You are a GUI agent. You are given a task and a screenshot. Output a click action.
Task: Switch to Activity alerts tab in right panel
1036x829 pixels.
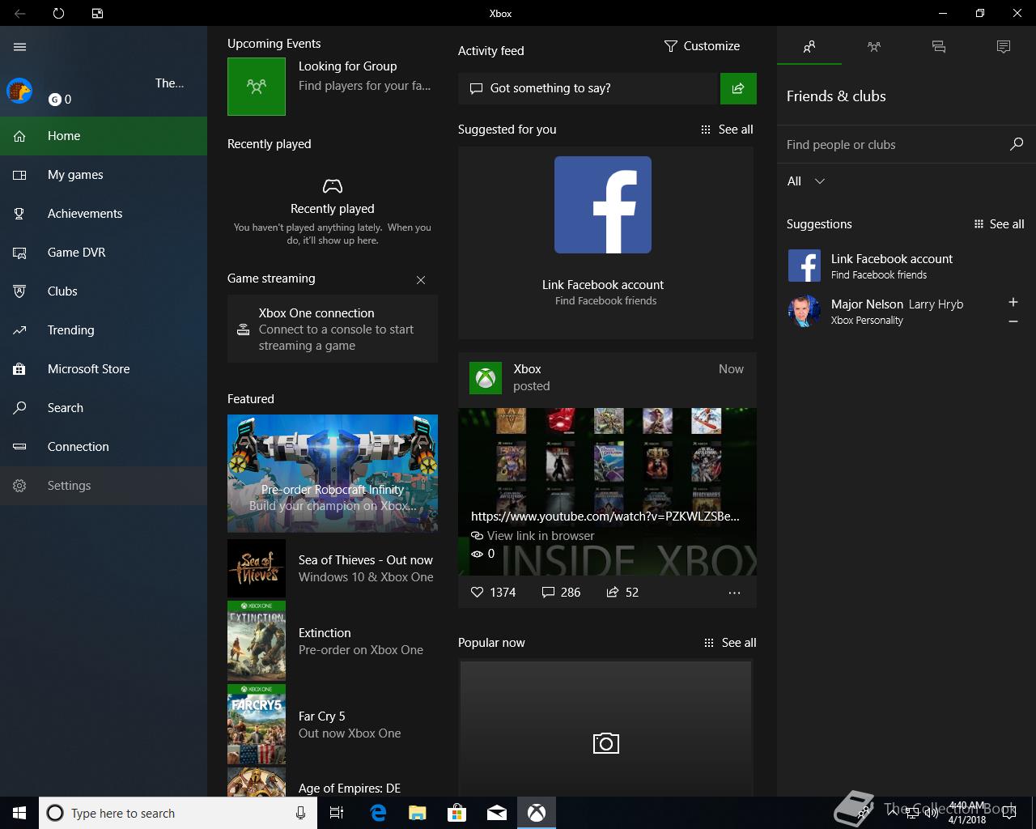[1004, 47]
